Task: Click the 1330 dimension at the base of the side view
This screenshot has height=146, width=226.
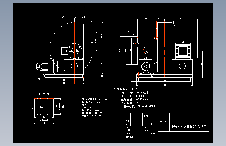Action: click(x=164, y=85)
